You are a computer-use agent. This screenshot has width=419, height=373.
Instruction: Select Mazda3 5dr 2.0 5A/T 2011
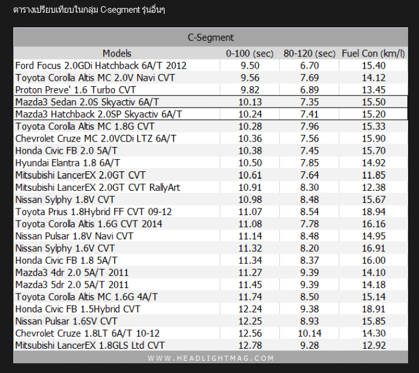tap(72, 285)
